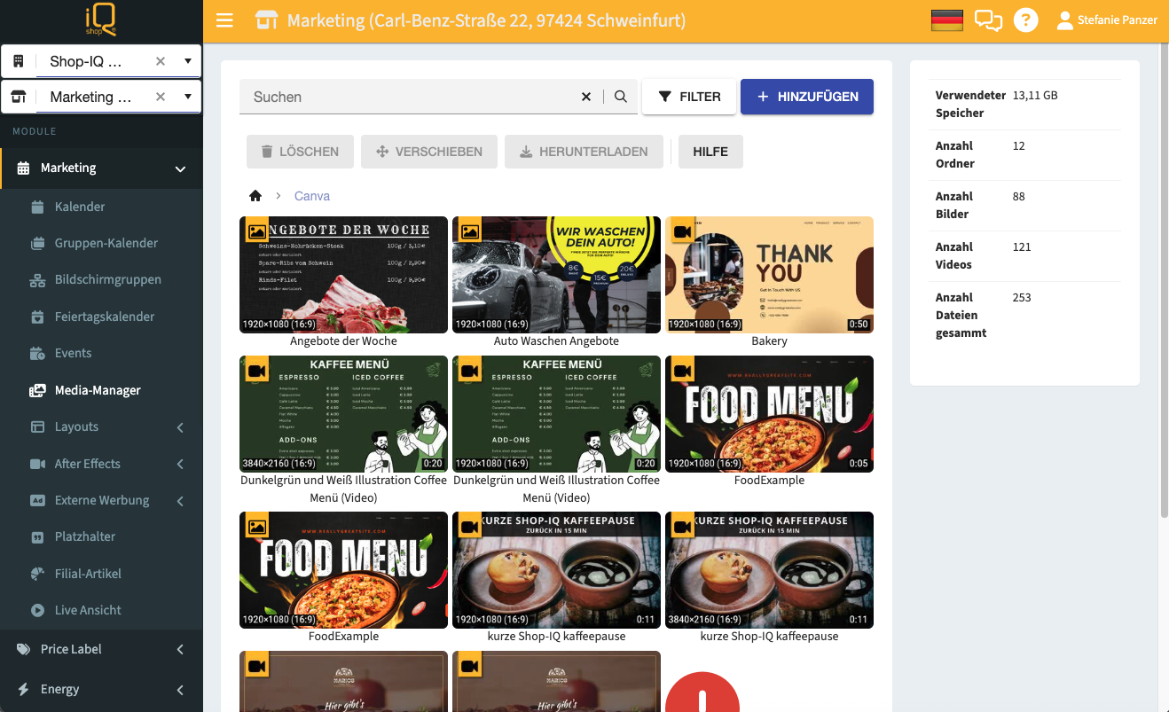Select the Bakery video thumbnail

click(769, 275)
